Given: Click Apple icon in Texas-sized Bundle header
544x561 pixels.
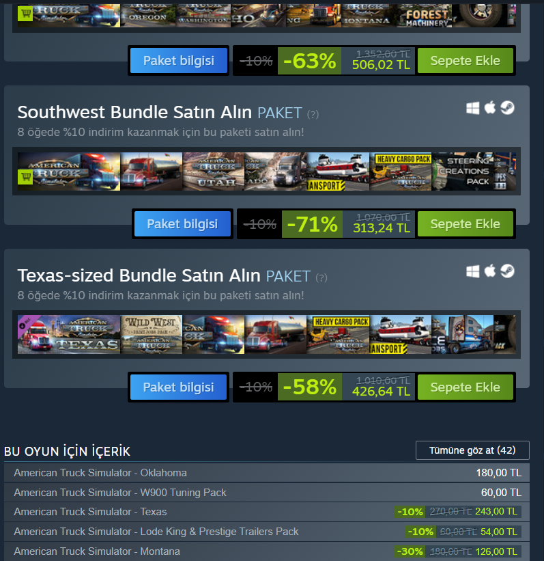Looking at the screenshot, I should pyautogui.click(x=489, y=271).
